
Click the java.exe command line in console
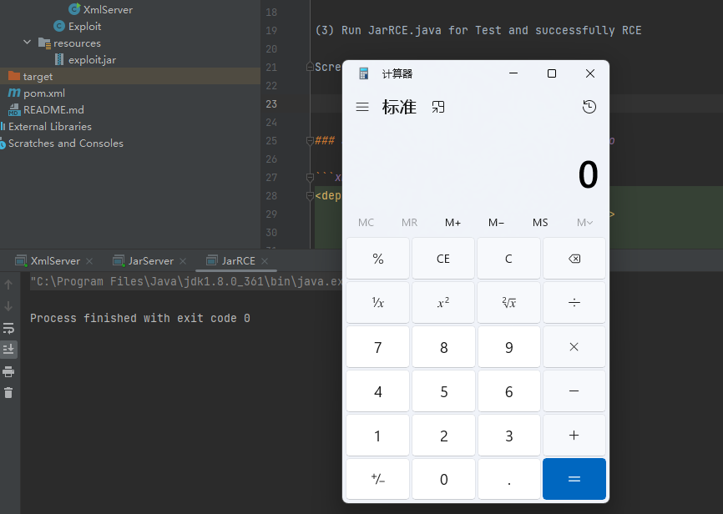pyautogui.click(x=186, y=281)
